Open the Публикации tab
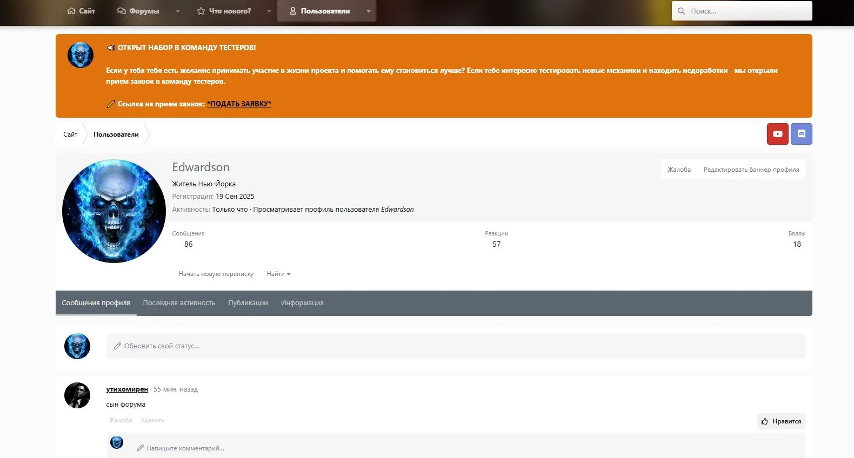Screen dimensions: 854x458 248,303
